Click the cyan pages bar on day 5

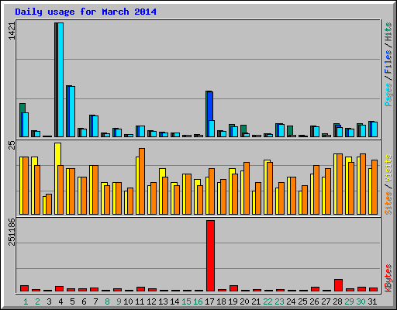tap(72, 112)
